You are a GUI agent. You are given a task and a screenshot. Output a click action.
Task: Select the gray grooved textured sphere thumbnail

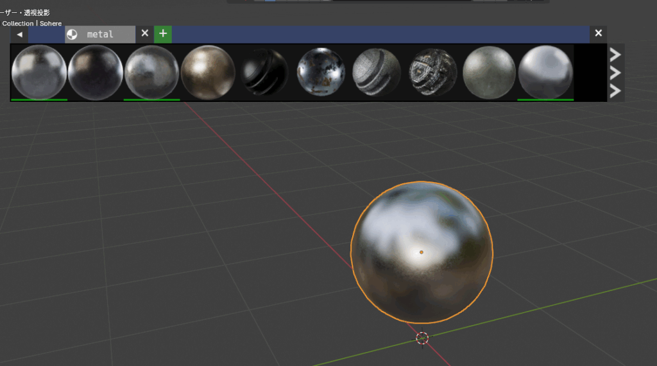click(x=377, y=72)
